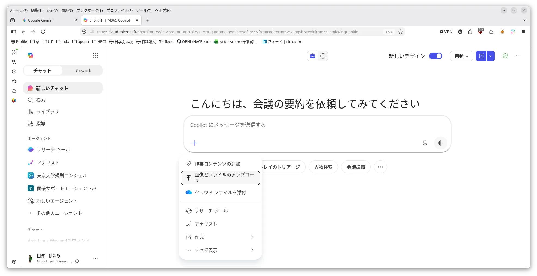Open 検索 in the sidebar

point(63,100)
